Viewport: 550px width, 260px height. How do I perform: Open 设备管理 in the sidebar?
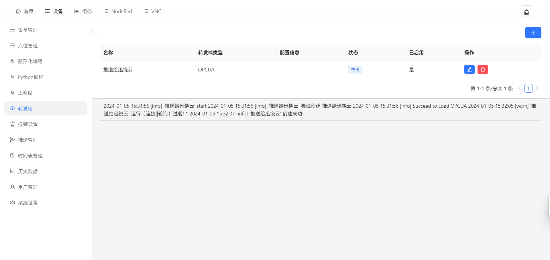pyautogui.click(x=28, y=30)
